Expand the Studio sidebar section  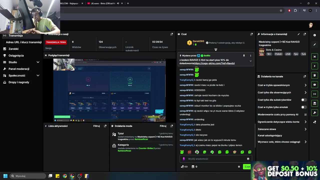(38, 62)
